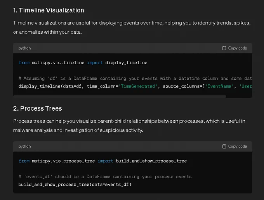The height and width of the screenshot is (200, 264).
Task: Click 'build_and_show_process_tree(data=events_df)' line
Action: point(75,185)
